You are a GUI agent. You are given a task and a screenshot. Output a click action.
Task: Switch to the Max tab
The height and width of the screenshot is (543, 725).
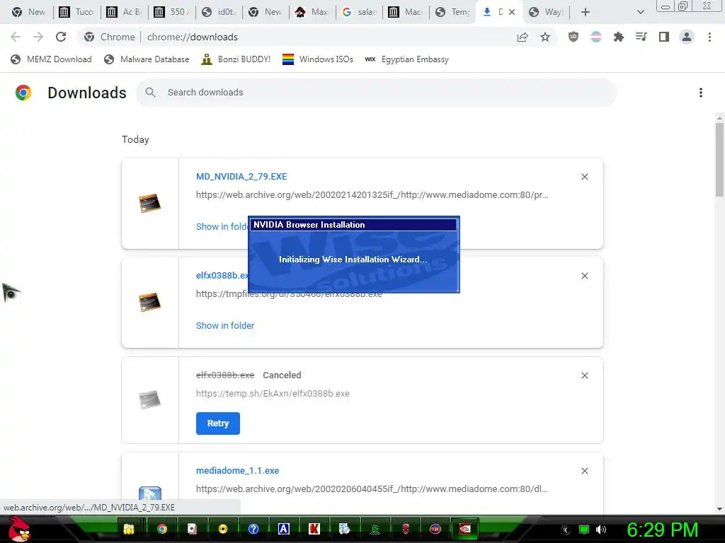[312, 12]
